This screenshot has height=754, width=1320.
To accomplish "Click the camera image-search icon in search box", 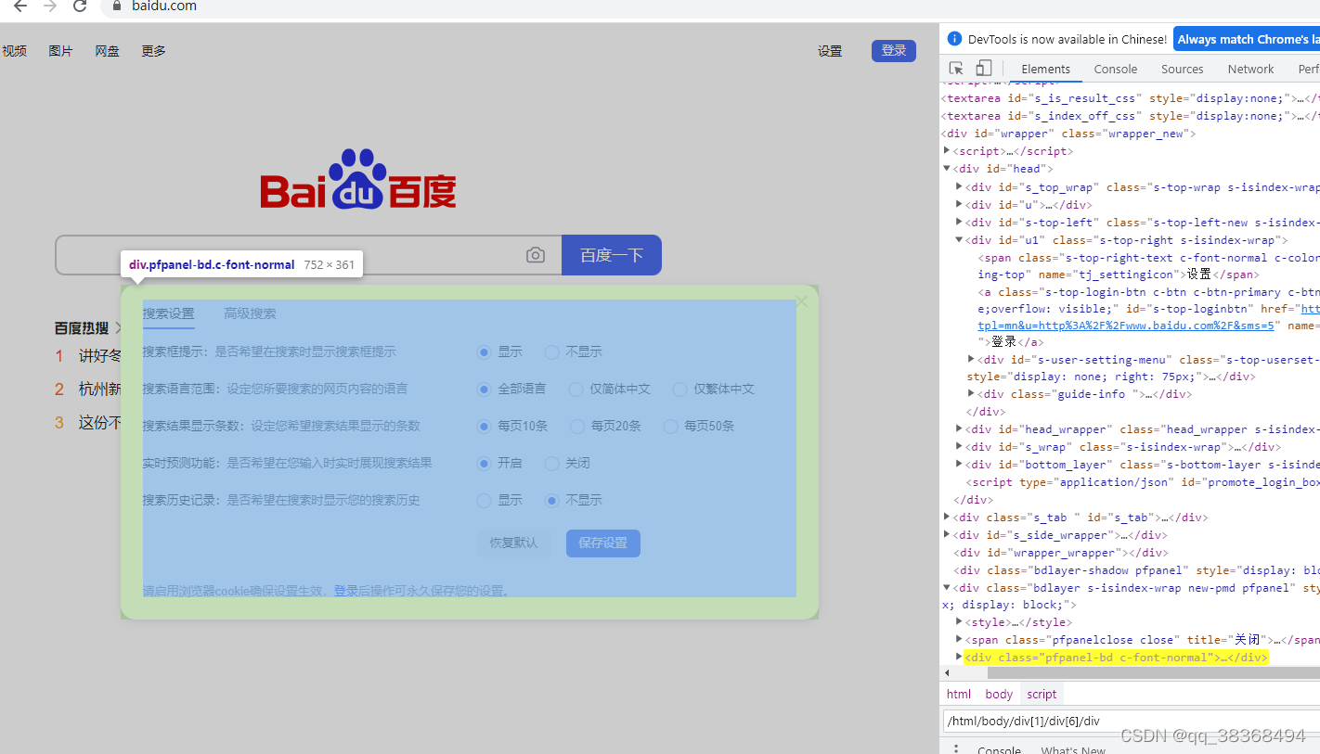I will click(536, 255).
